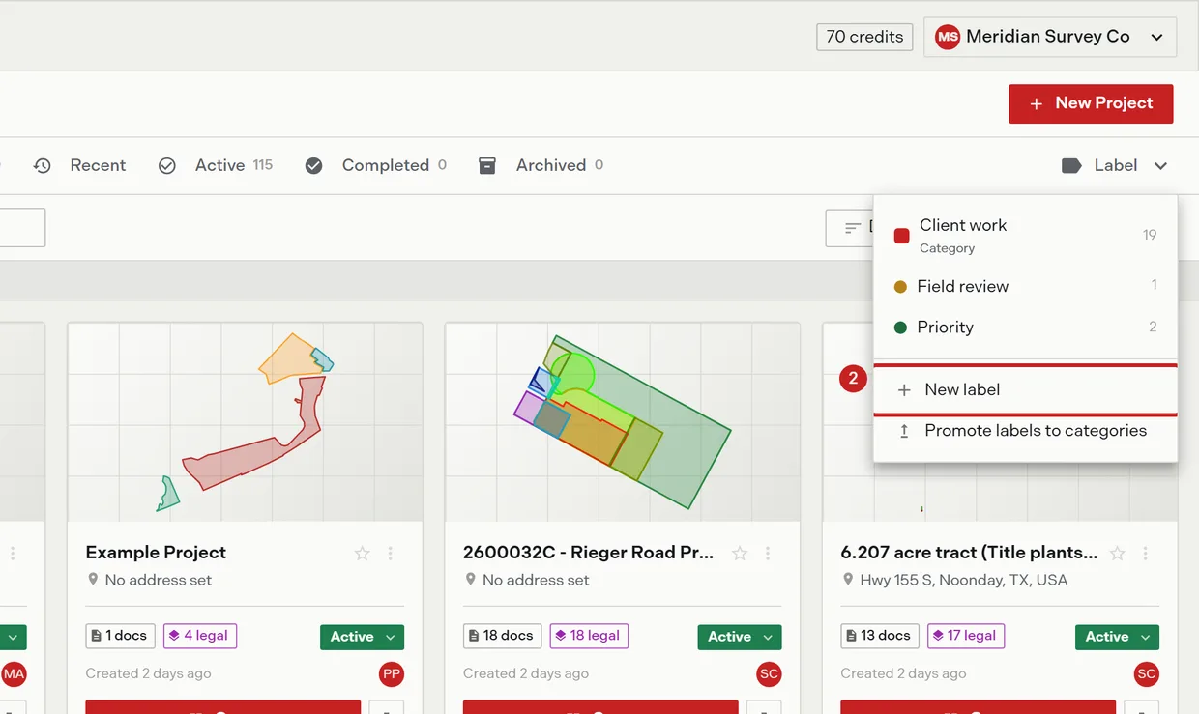Screen dimensions: 1199x714
Task: Click the Active circle-check icon
Action: click(167, 166)
